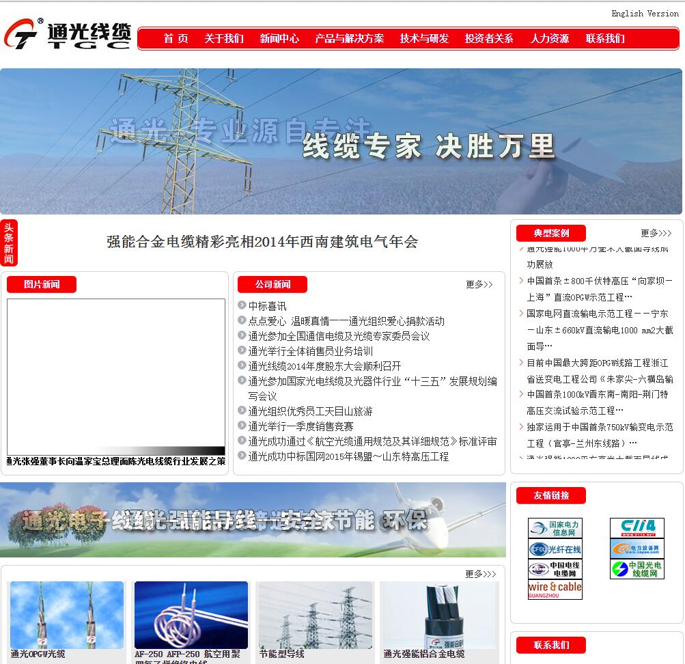The width and height of the screenshot is (685, 664).
Task: Open the 投资者关系 menu item
Action: (489, 38)
